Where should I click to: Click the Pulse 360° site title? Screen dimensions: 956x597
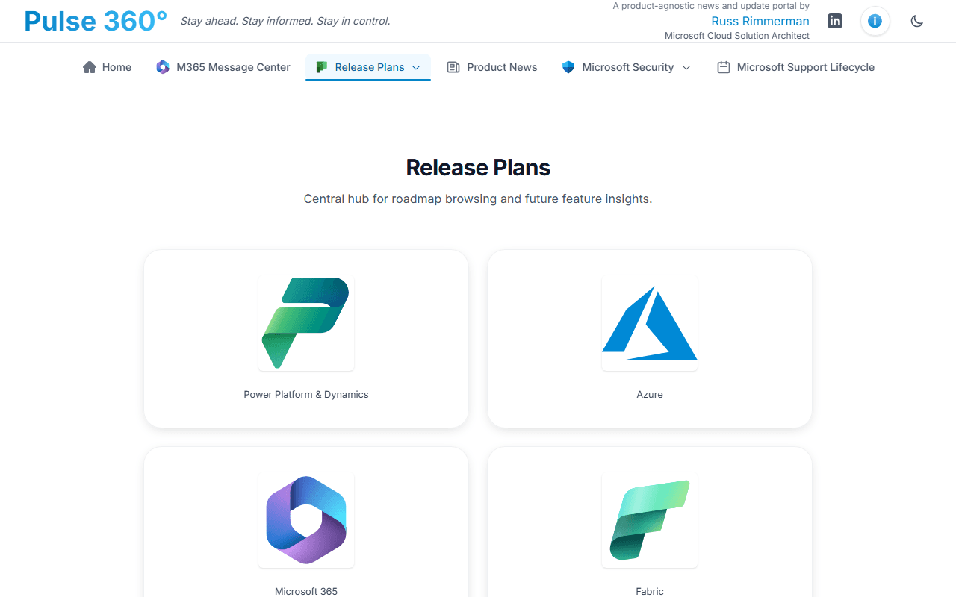tap(96, 21)
